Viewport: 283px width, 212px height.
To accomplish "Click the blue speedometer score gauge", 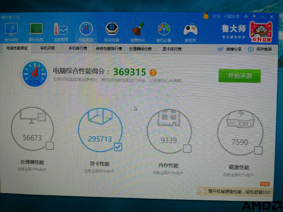I will (35, 74).
